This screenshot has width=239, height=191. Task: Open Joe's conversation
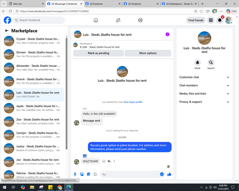click(x=33, y=162)
